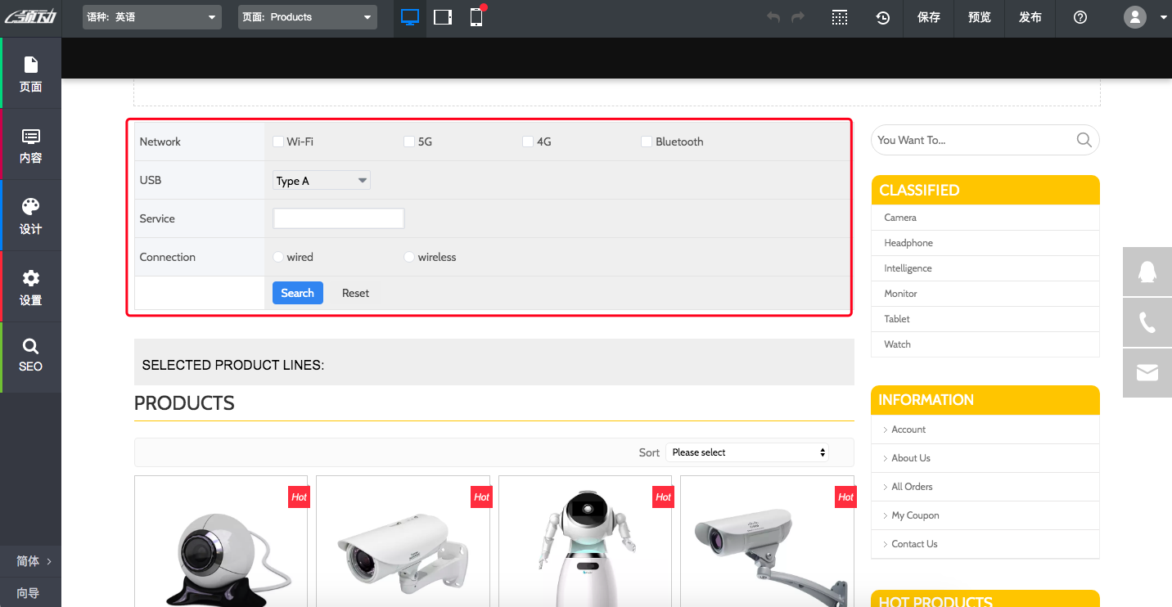Open the 设计 design panel

(30, 216)
